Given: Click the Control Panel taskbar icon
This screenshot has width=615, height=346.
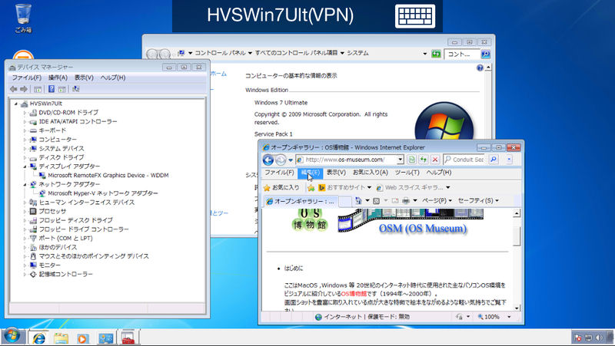Looking at the screenshot, I should [106, 338].
